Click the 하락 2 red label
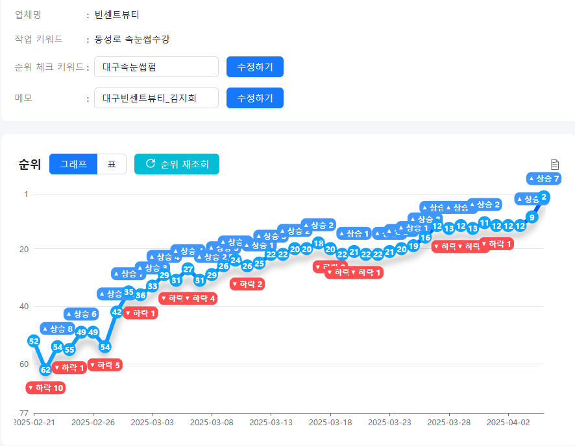The width and height of the screenshot is (575, 446). pyautogui.click(x=247, y=284)
